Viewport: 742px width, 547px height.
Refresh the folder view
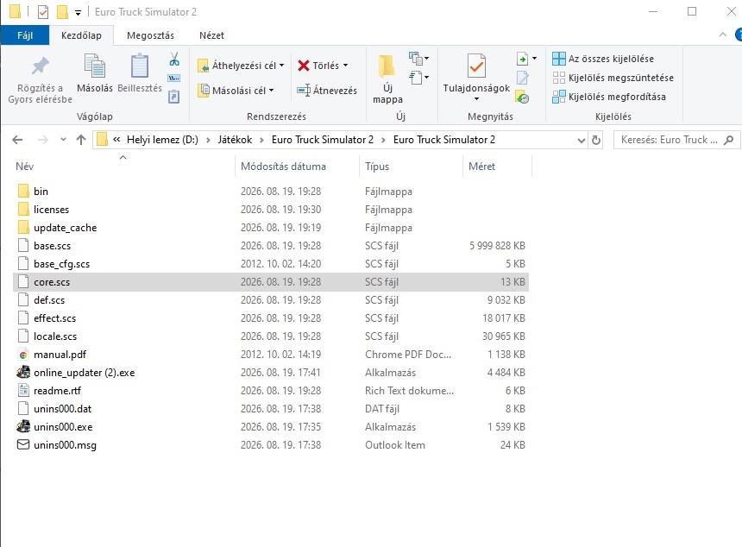pyautogui.click(x=596, y=140)
